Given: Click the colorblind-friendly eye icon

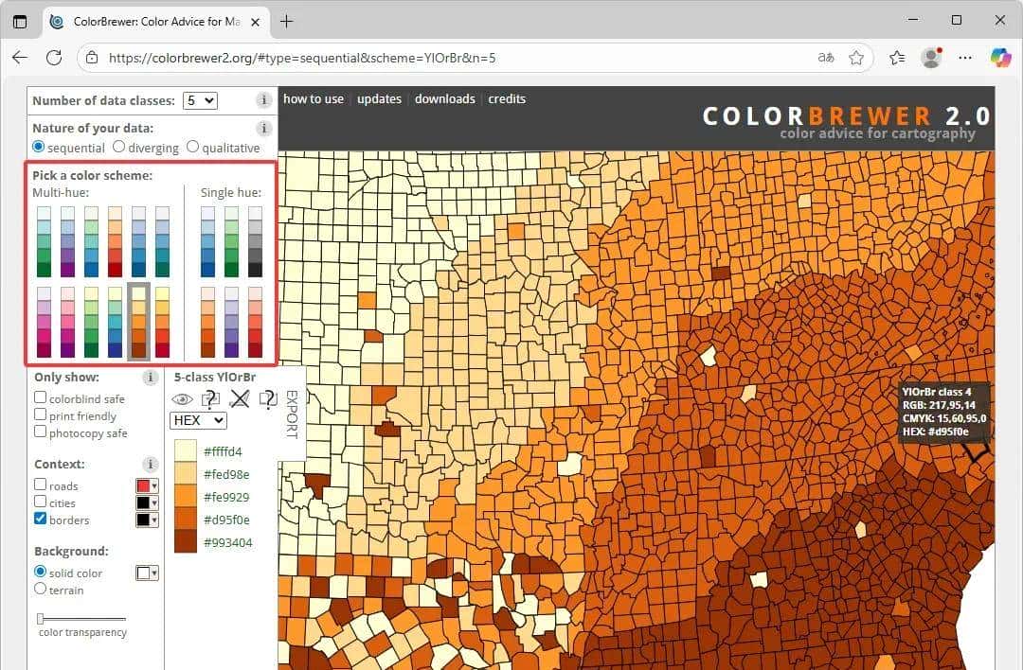Looking at the screenshot, I should 182,398.
